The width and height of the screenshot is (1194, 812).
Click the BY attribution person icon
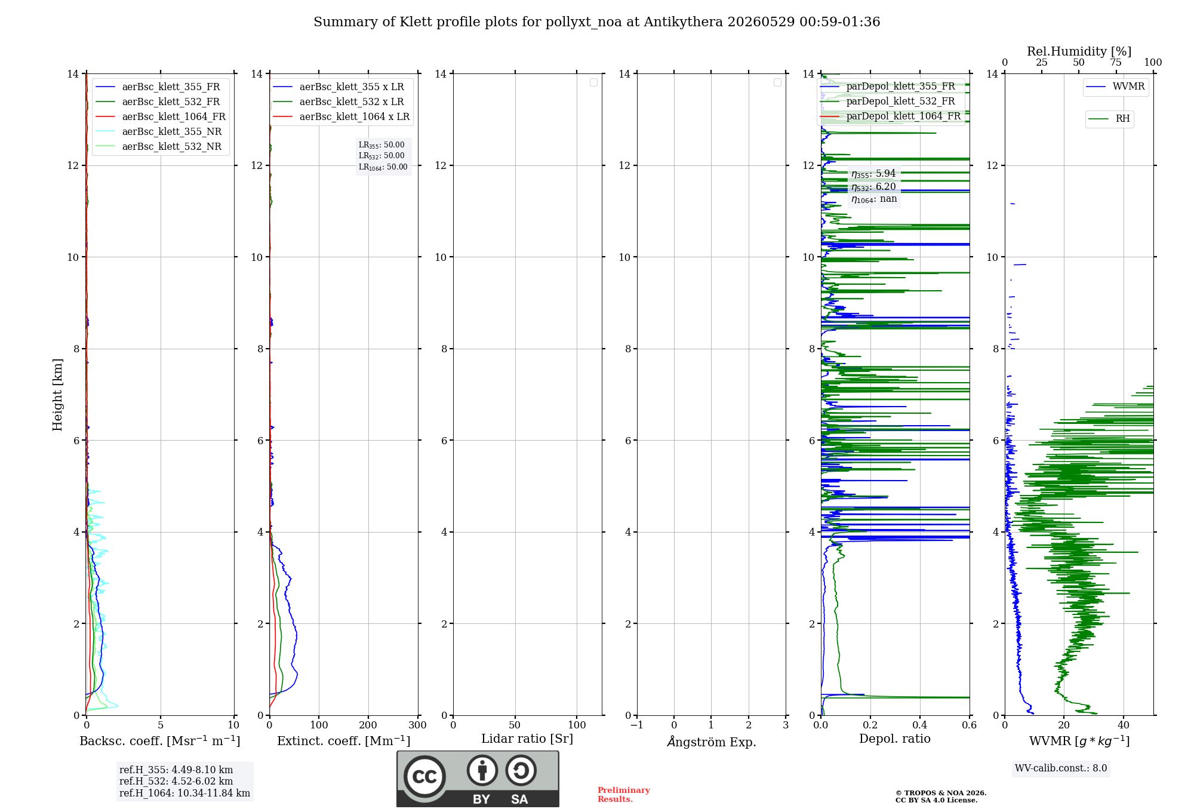pos(482,770)
